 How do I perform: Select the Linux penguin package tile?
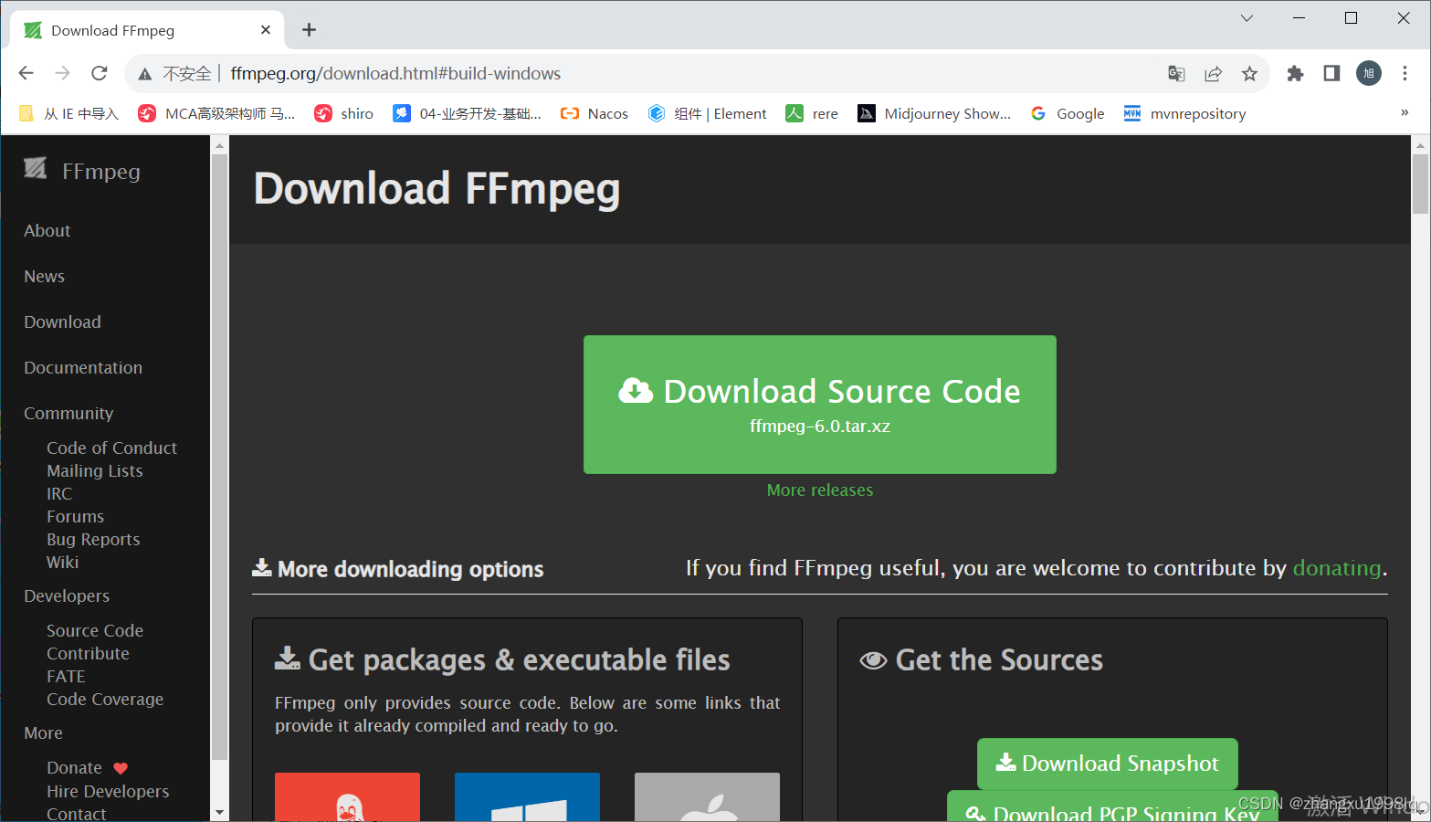click(347, 796)
